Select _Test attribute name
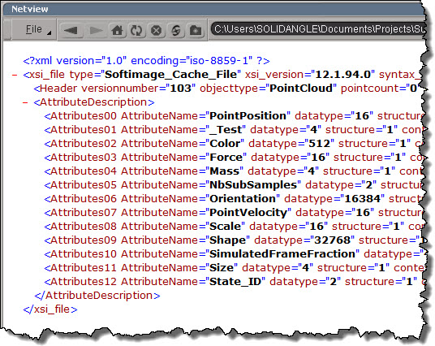 (x=226, y=130)
